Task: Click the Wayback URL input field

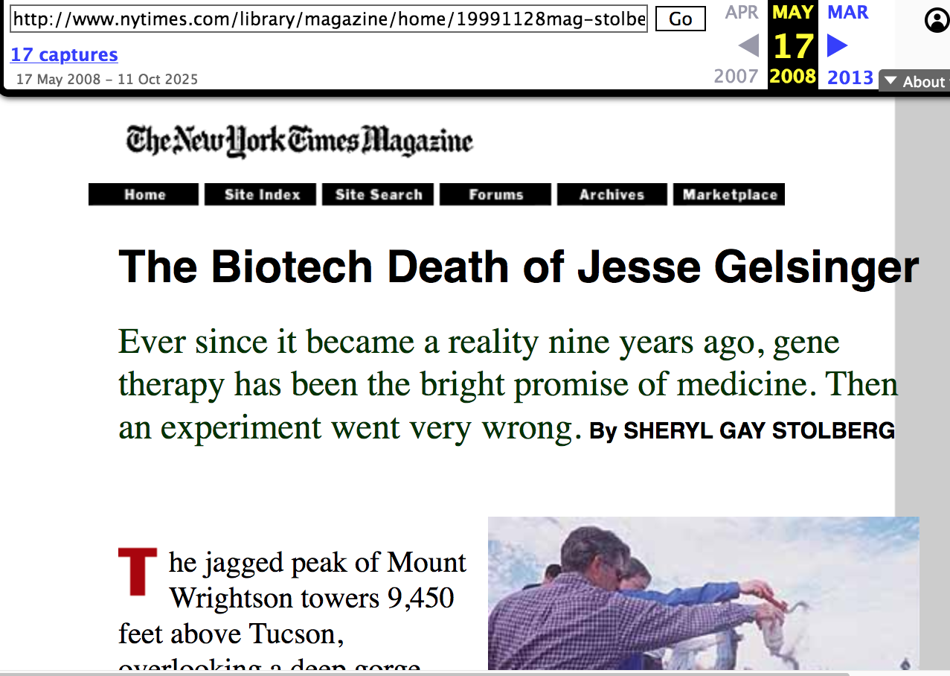Action: [x=329, y=19]
